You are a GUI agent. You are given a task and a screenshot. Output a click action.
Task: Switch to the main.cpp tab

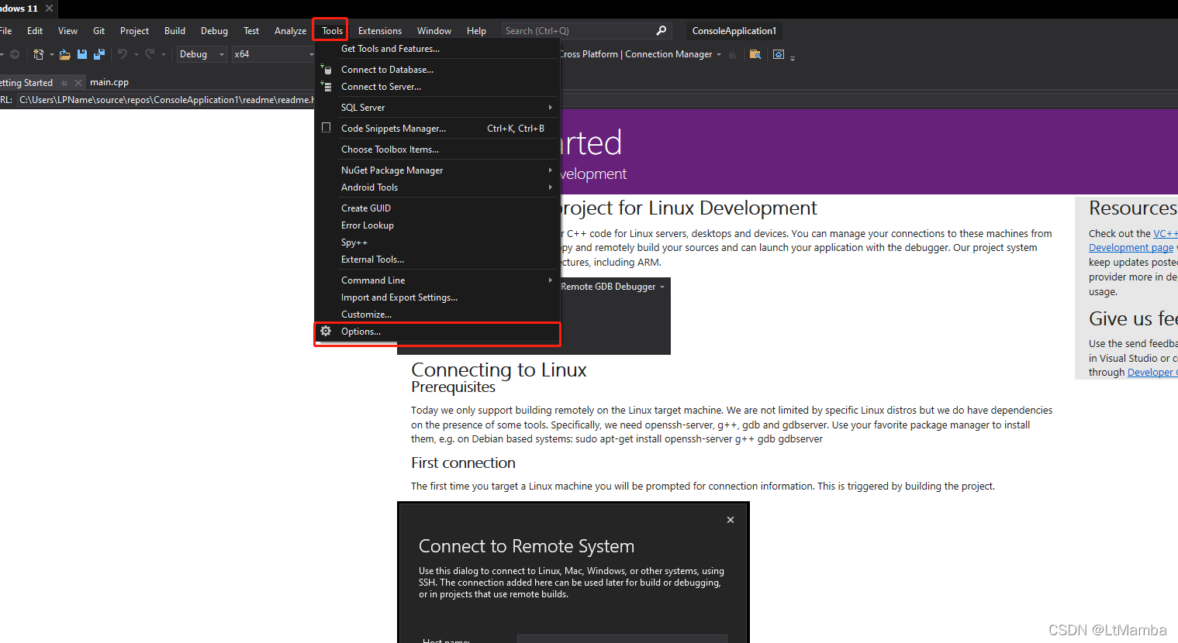coord(109,82)
